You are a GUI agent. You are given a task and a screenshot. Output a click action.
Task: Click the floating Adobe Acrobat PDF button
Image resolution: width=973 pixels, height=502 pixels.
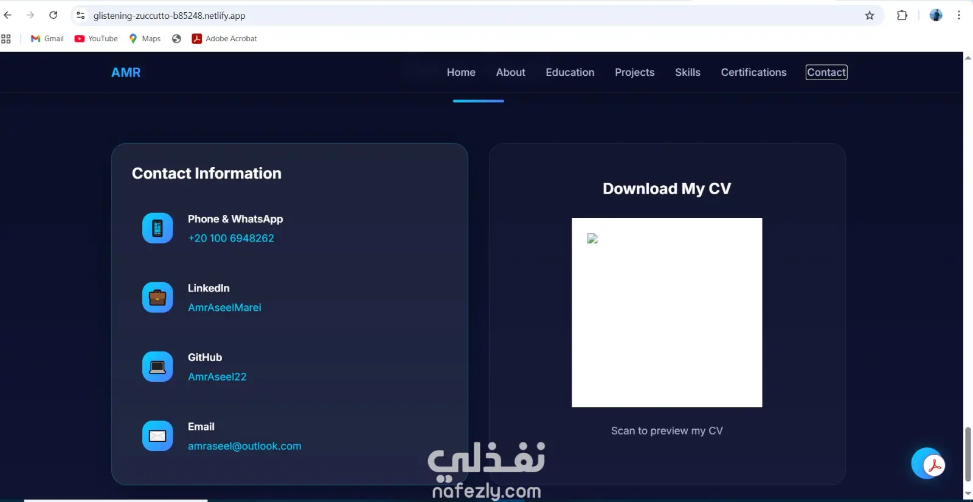pyautogui.click(x=927, y=464)
